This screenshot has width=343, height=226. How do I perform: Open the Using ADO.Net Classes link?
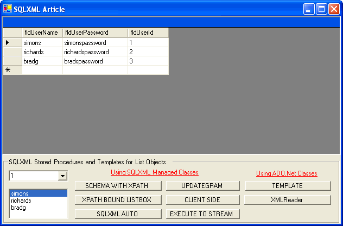click(x=287, y=173)
